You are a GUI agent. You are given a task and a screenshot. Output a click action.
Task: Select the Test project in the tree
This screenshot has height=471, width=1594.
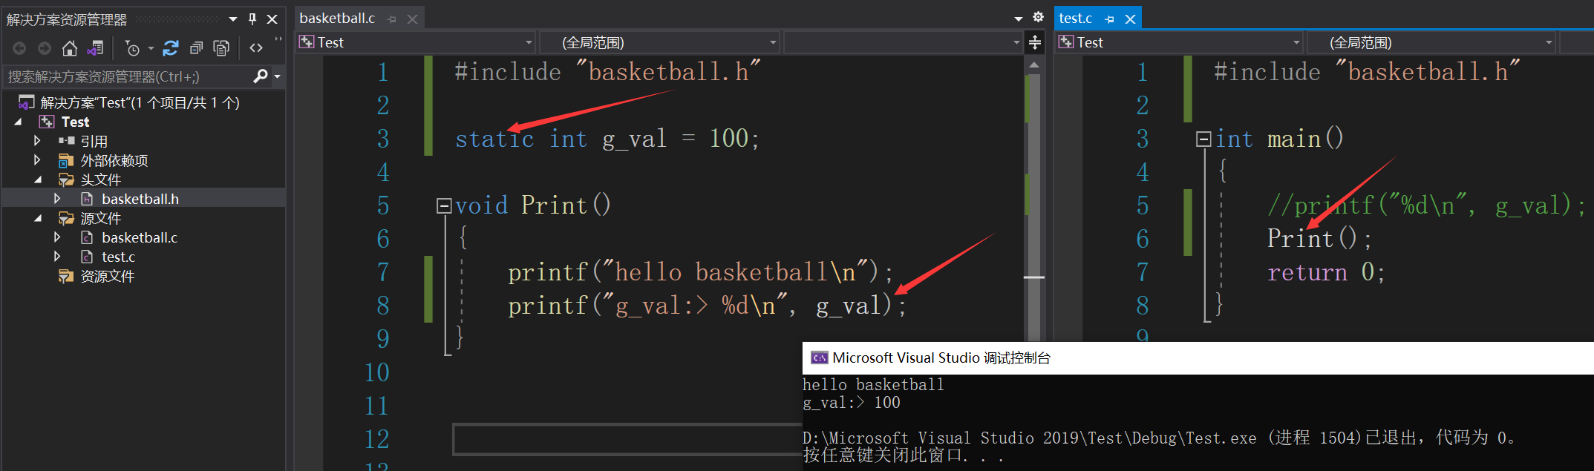pos(75,122)
